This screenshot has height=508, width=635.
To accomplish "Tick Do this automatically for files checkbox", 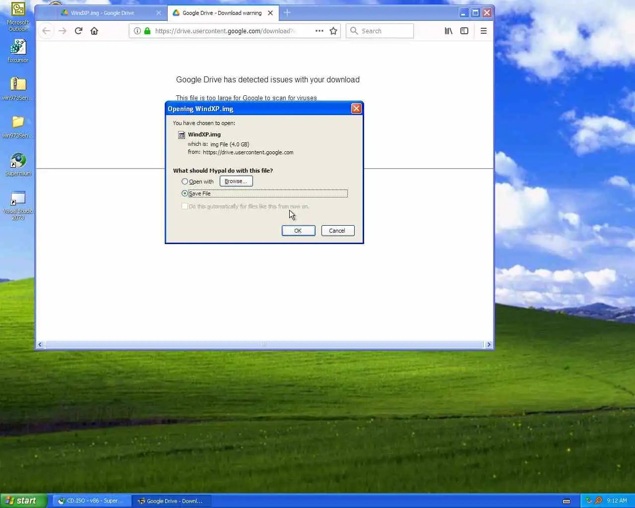I will coord(185,206).
